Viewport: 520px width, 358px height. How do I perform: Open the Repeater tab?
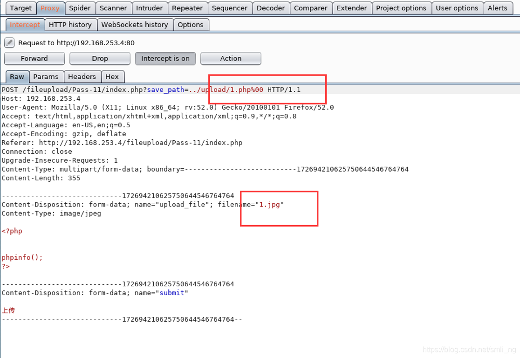pyautogui.click(x=187, y=8)
